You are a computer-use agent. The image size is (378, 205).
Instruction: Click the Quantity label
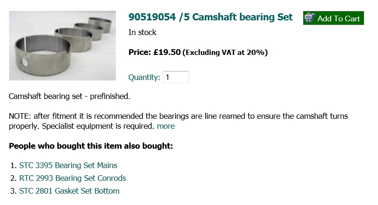click(144, 77)
